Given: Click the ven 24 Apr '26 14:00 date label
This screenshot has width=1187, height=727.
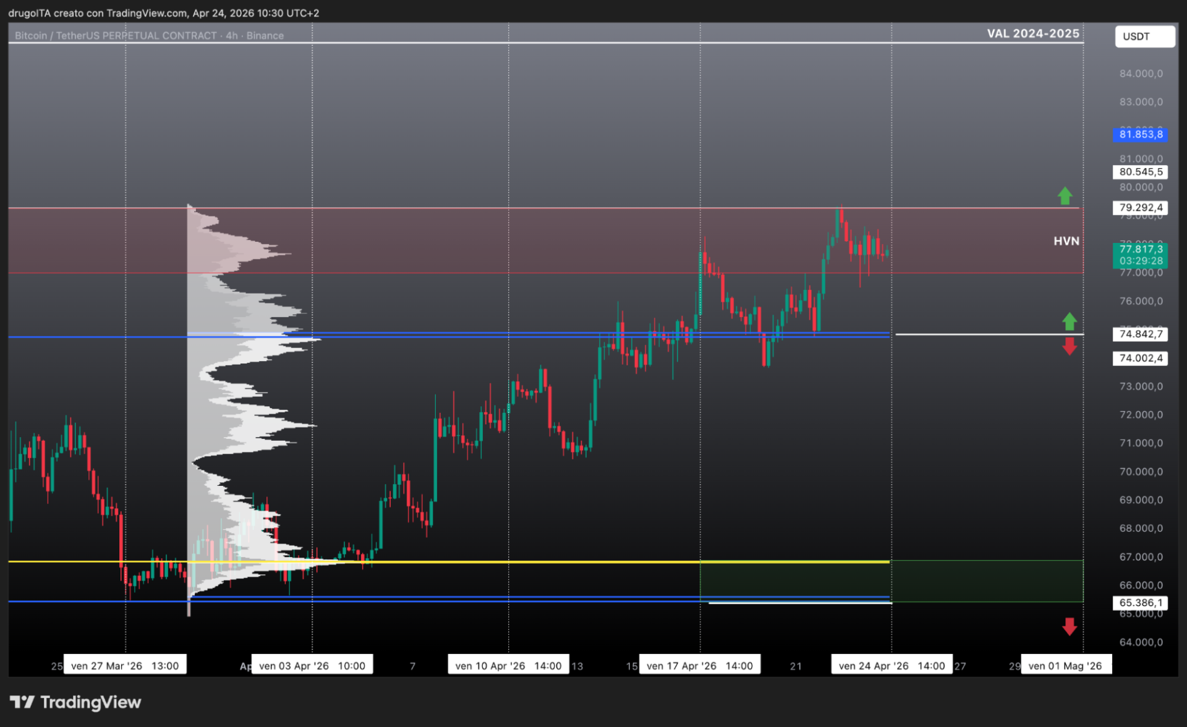Looking at the screenshot, I should pyautogui.click(x=891, y=666).
